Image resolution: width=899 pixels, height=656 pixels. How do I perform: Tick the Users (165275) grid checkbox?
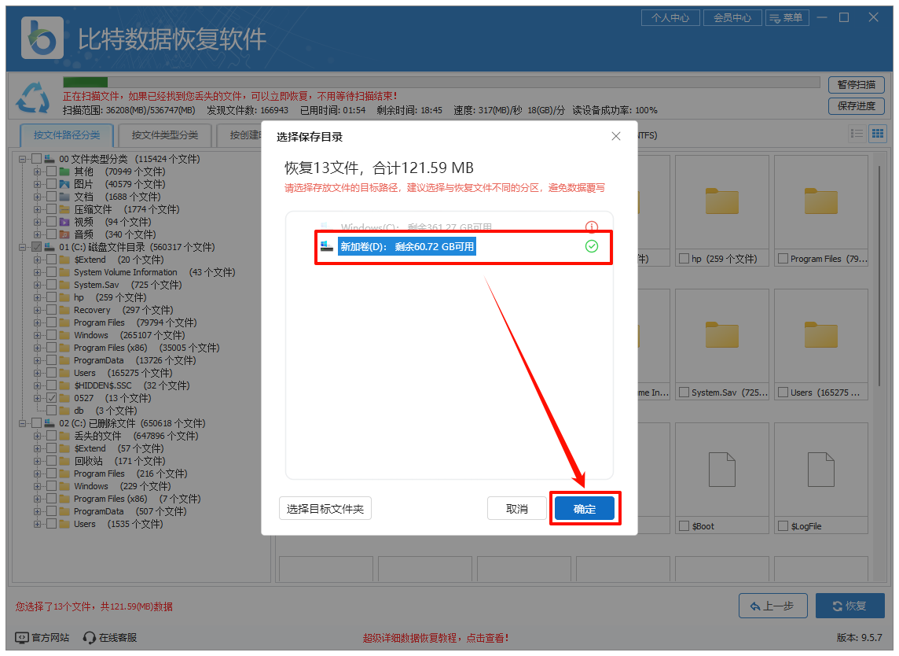pyautogui.click(x=783, y=392)
